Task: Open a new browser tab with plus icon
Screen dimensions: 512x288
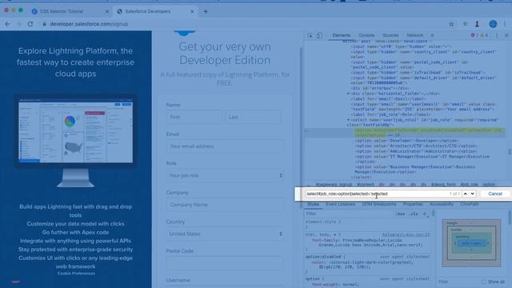Action: (206, 11)
